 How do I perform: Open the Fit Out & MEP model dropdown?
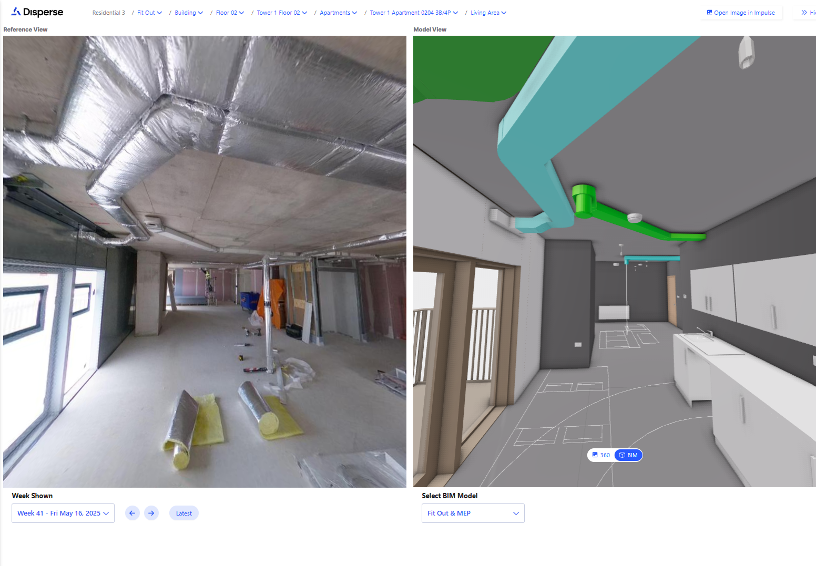[473, 513]
